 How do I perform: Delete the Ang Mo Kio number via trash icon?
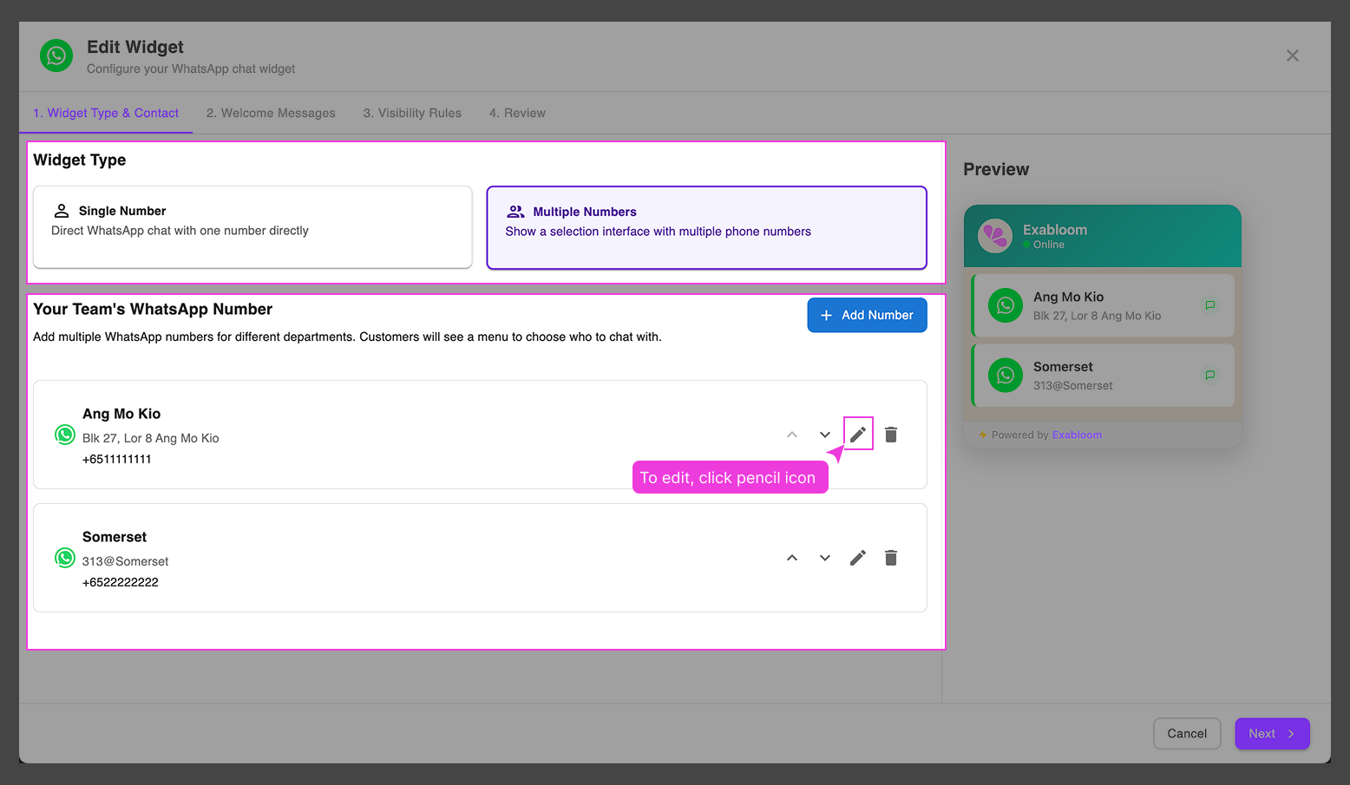tap(890, 434)
